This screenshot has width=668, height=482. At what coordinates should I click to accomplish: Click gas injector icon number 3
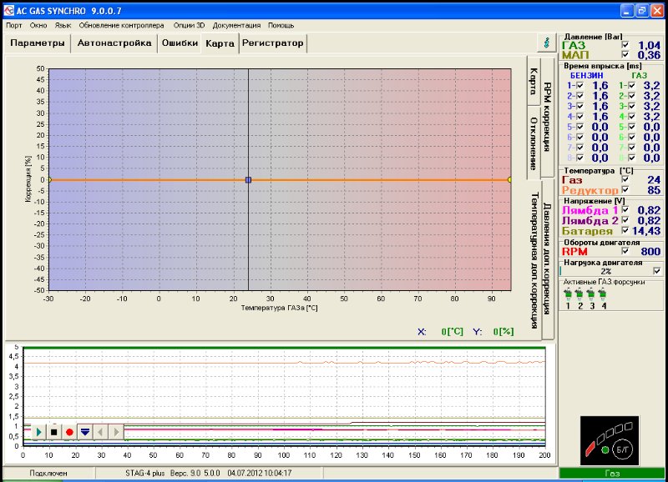coord(591,293)
